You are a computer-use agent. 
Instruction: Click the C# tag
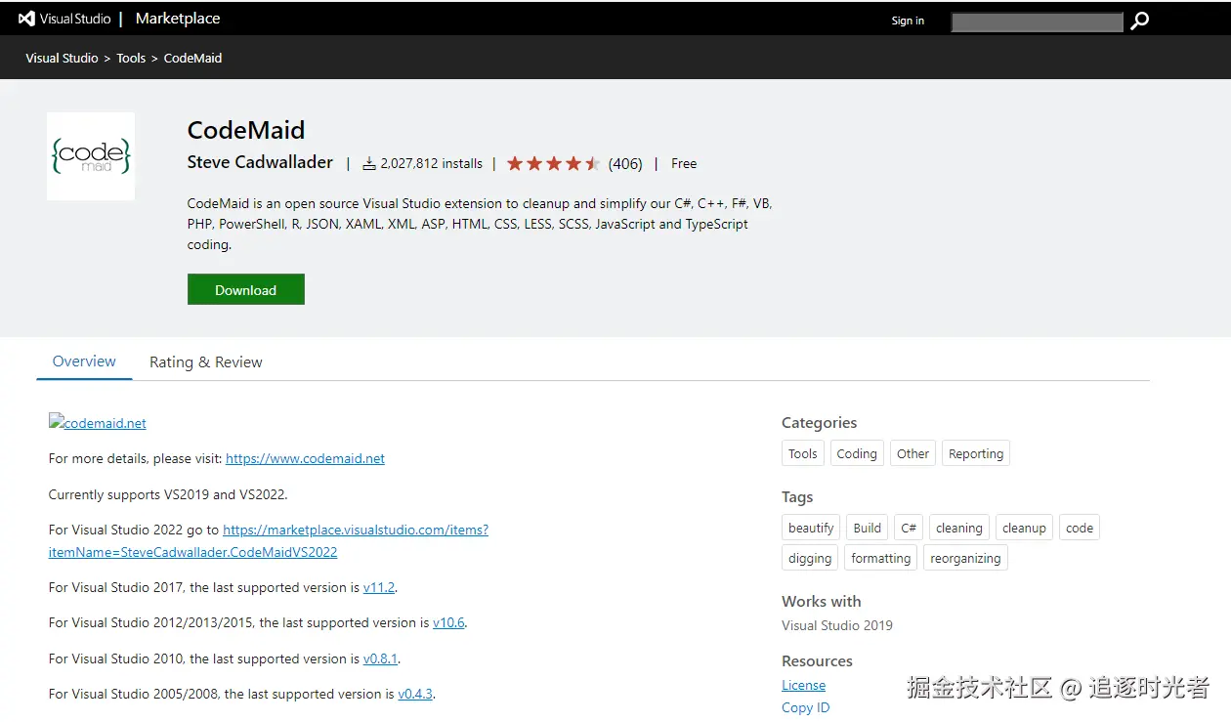(909, 528)
